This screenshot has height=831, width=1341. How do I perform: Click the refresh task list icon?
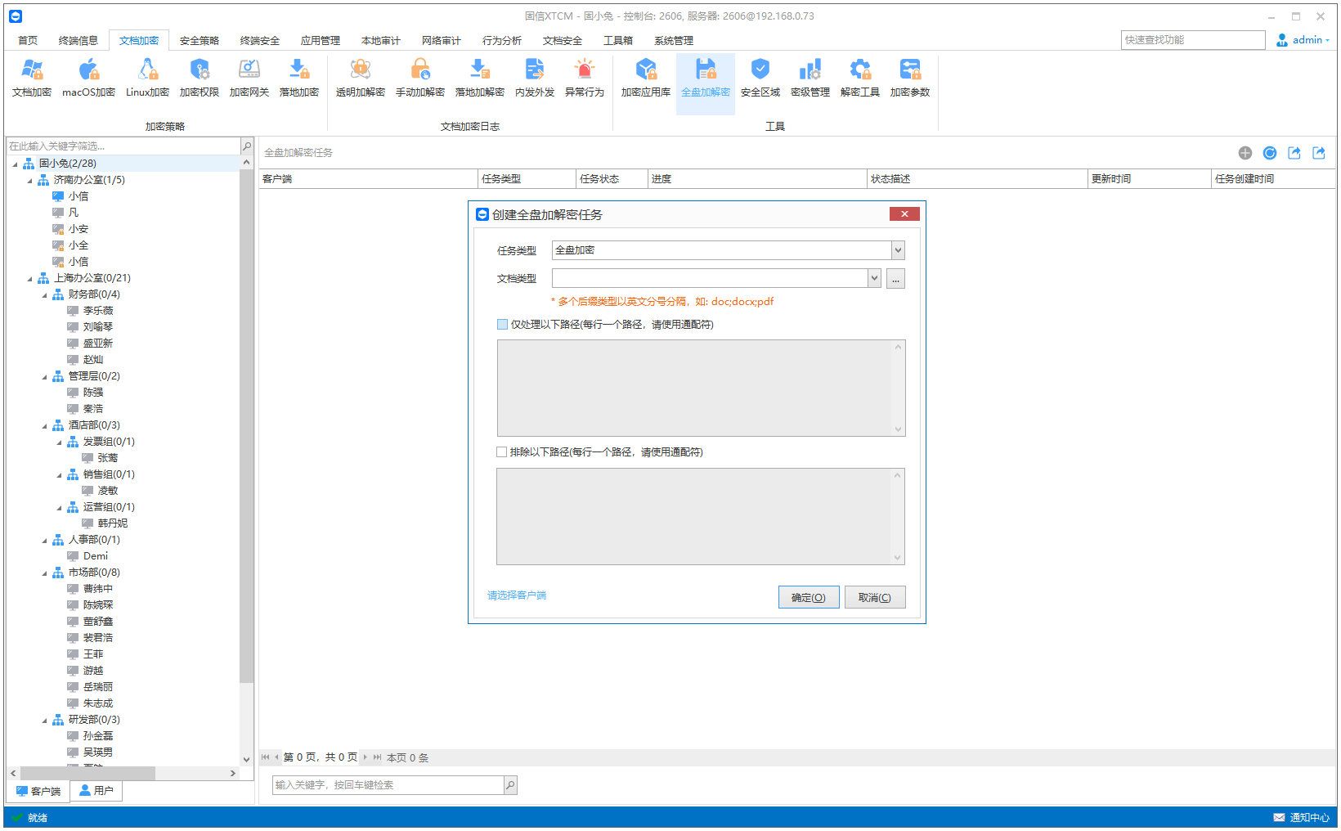[x=1270, y=153]
